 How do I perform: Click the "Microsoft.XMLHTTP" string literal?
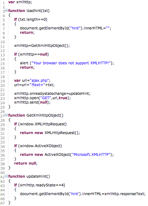pos(91,154)
